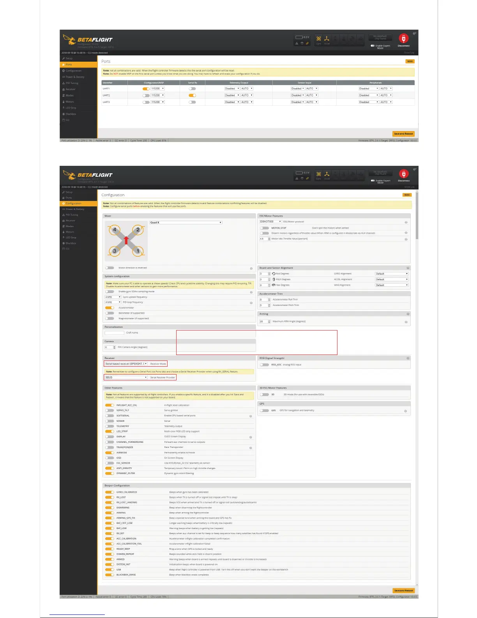477x618 pixels.
Task: Enable the OSD feature toggle
Action: tap(110, 458)
